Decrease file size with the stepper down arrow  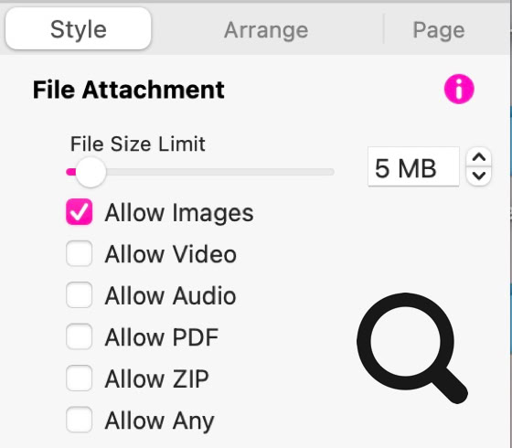479,176
